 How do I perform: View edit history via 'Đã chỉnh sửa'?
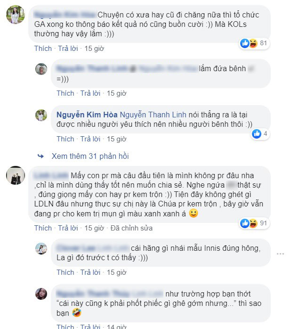pyautogui.click(x=131, y=228)
